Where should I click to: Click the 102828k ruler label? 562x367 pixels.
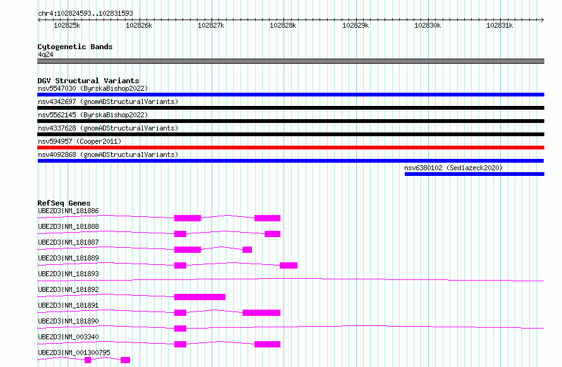point(283,25)
